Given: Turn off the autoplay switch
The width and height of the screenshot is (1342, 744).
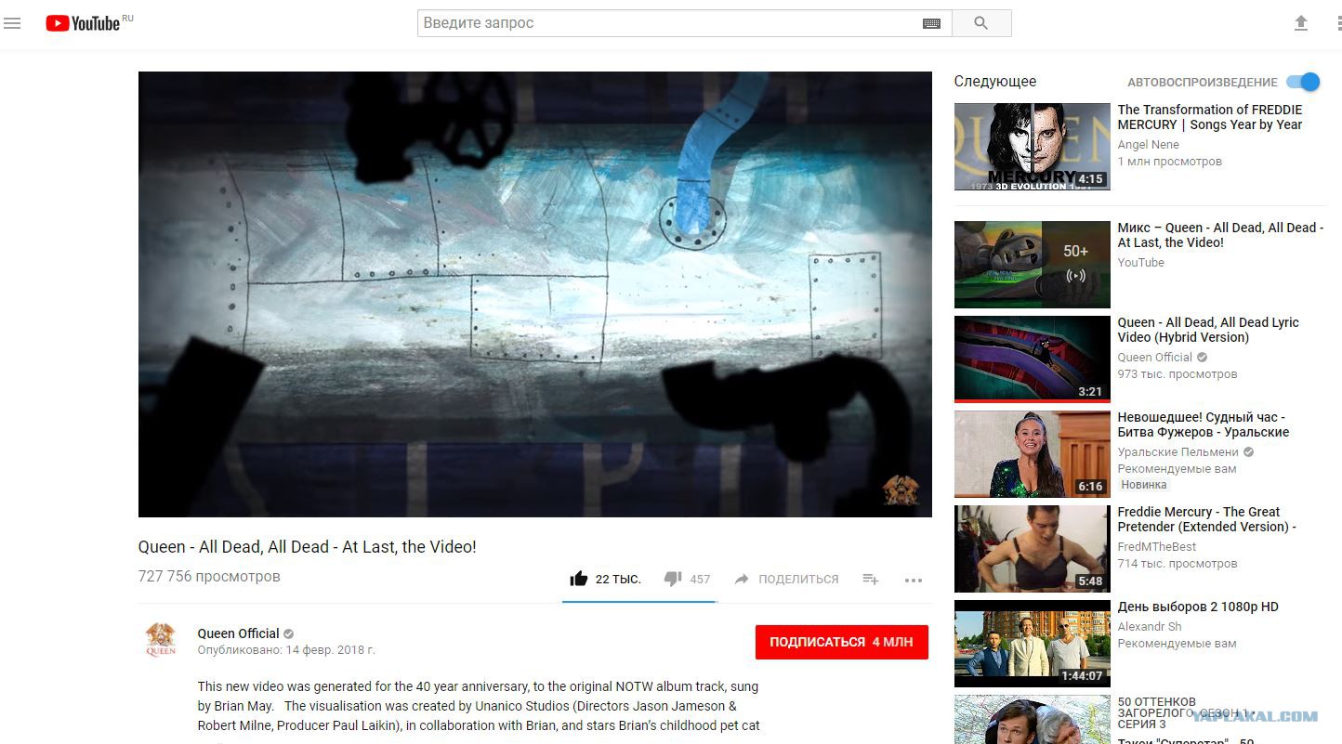Looking at the screenshot, I should click(x=1303, y=82).
